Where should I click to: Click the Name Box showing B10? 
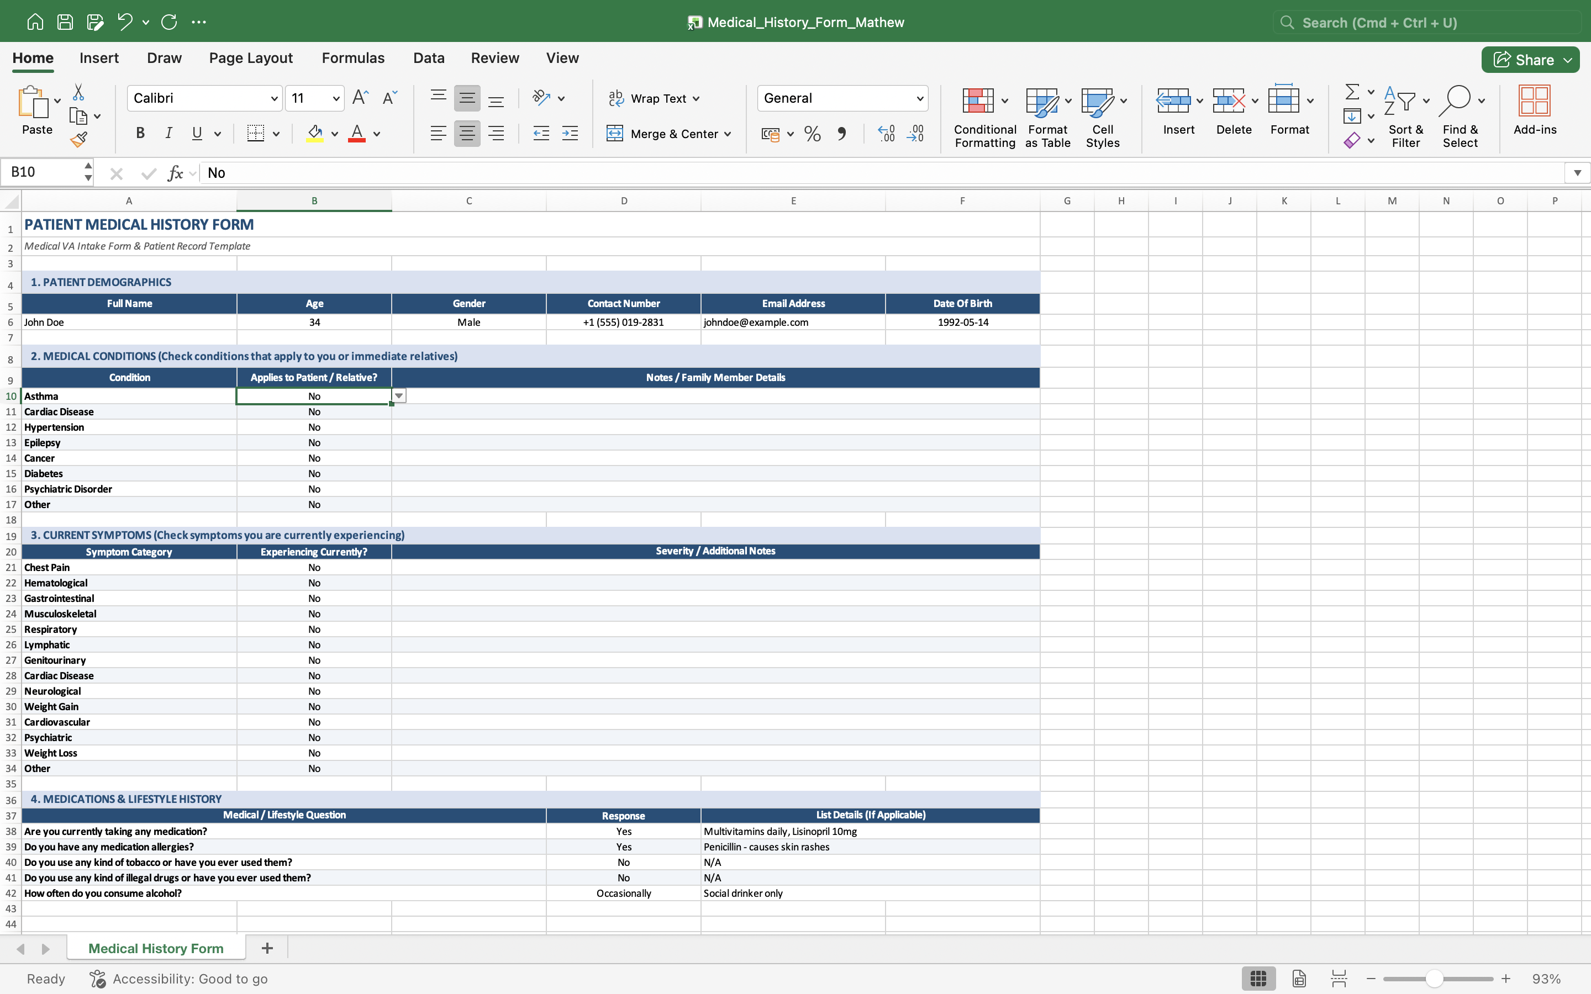pos(41,172)
